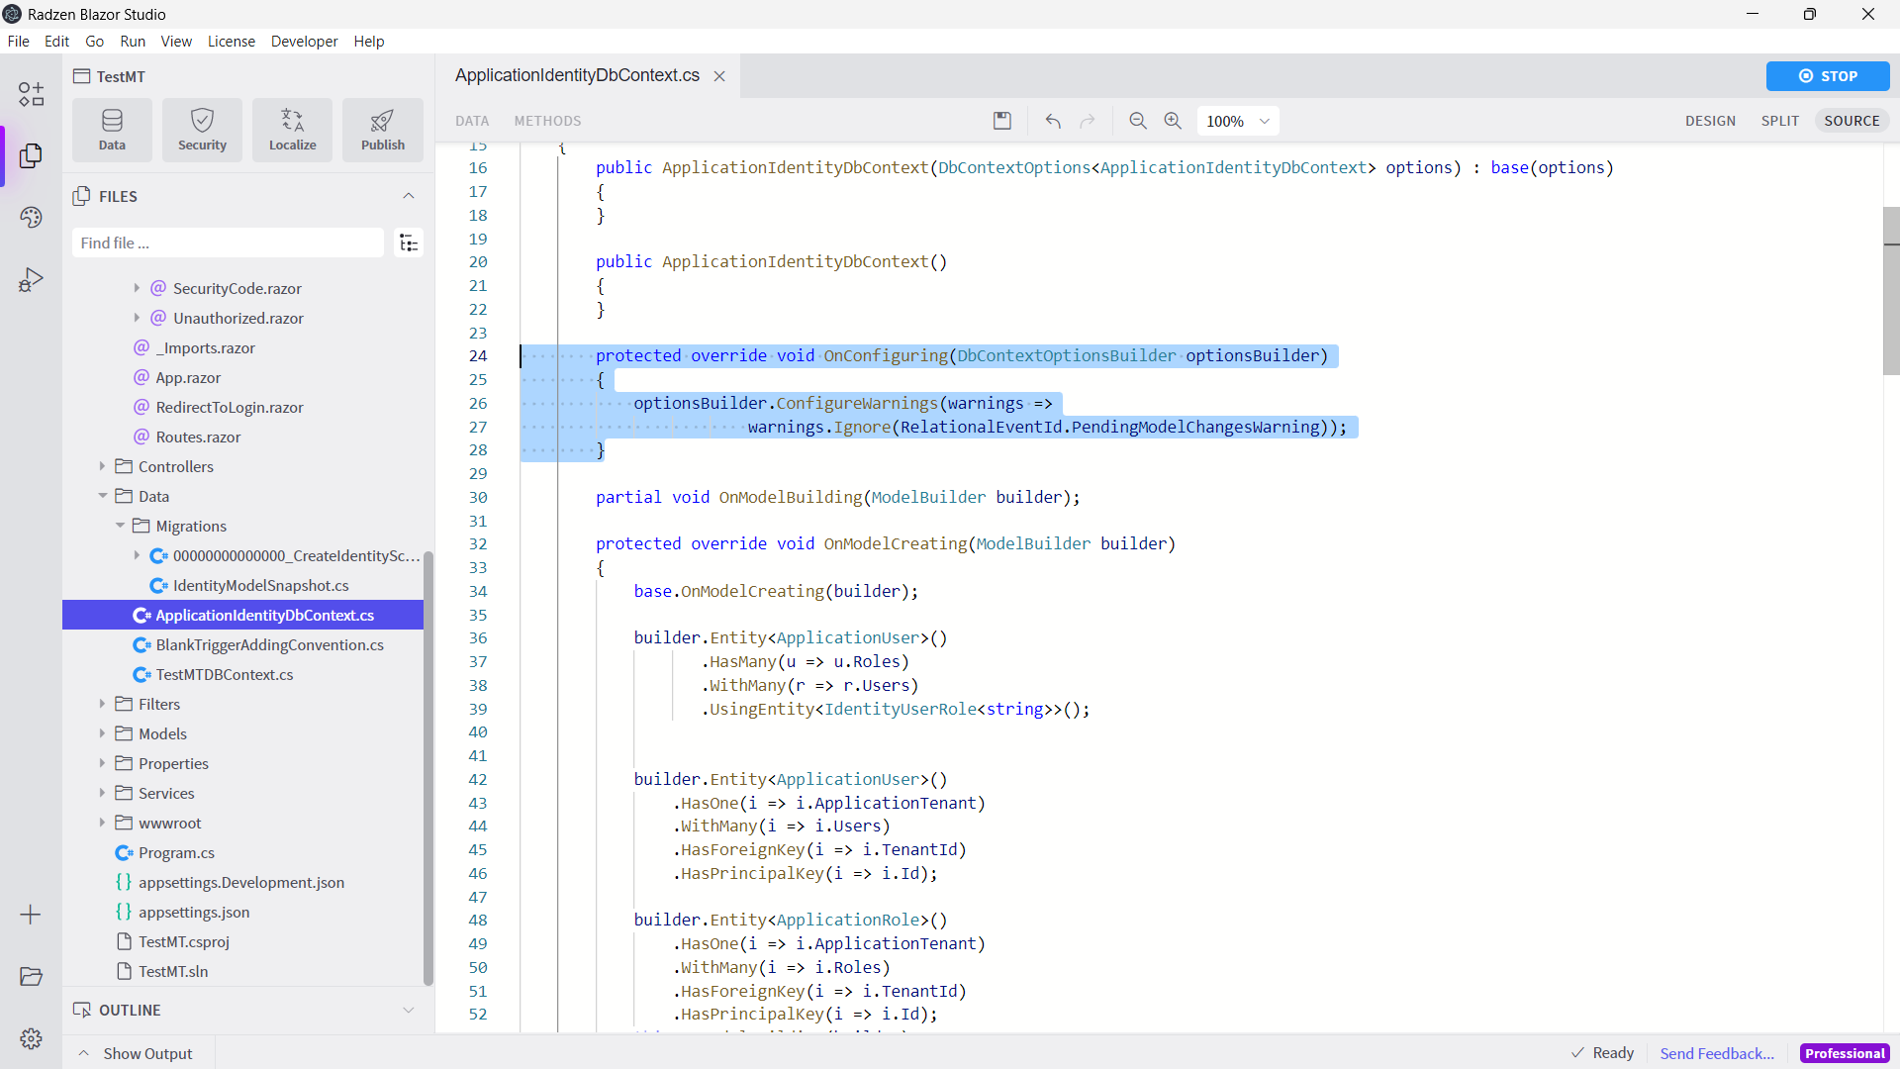Open Routes.razor file
The image size is (1900, 1069).
[198, 437]
